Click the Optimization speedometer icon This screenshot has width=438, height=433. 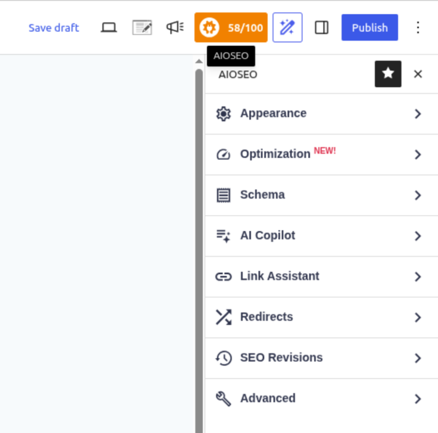pos(223,154)
